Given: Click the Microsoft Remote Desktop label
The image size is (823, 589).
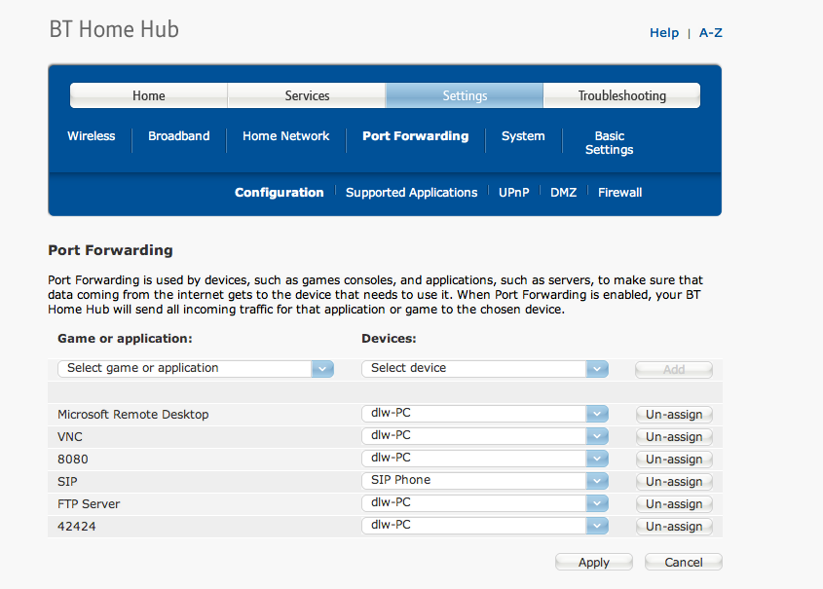Looking at the screenshot, I should click(132, 415).
